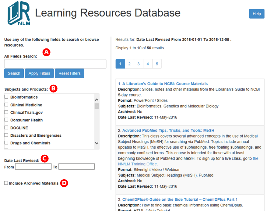Click the scrollbar down arrow in subjects list
Screen dimensions: 267x211
pos(97,143)
